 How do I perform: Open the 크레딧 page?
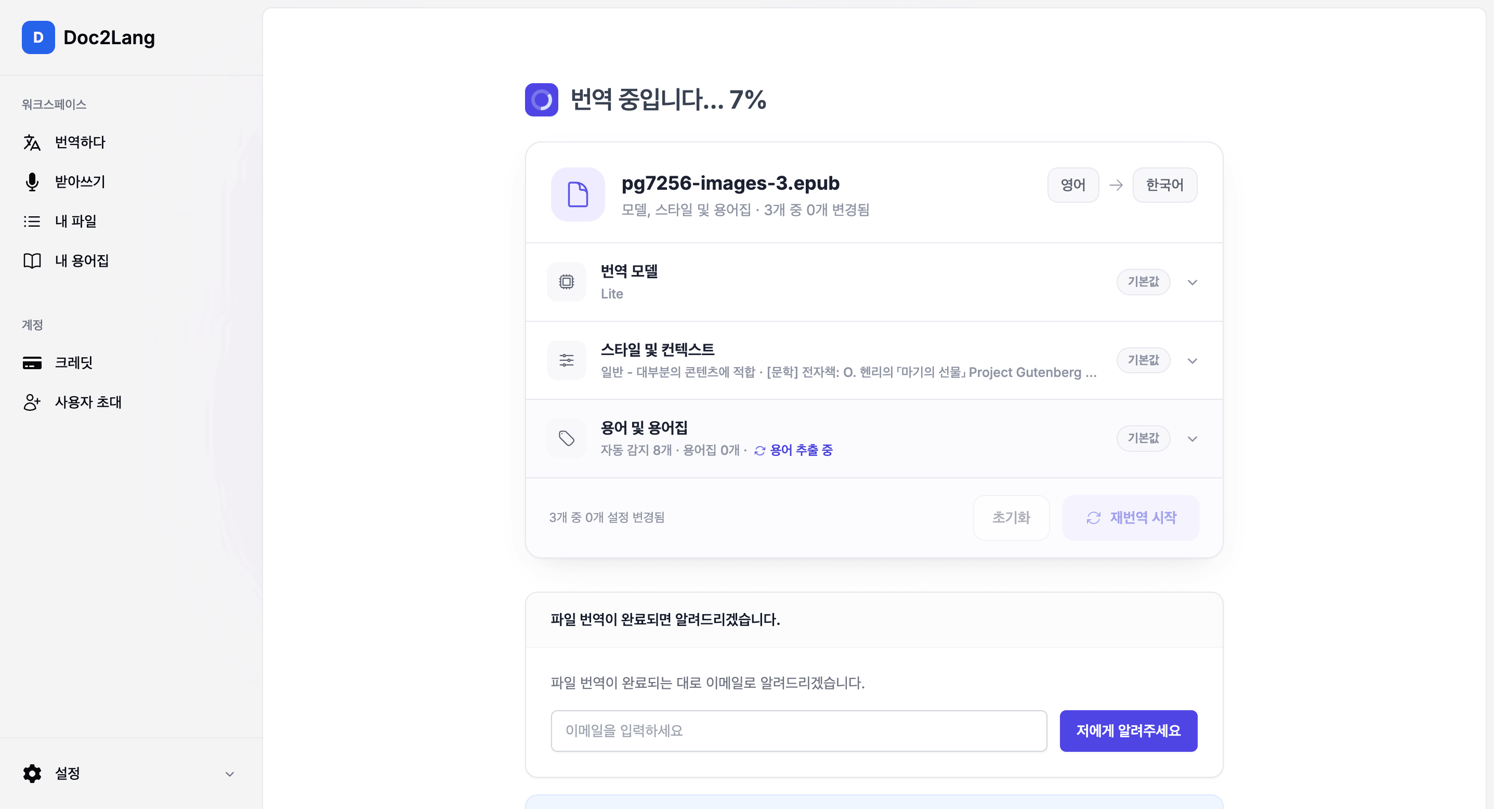(x=74, y=362)
